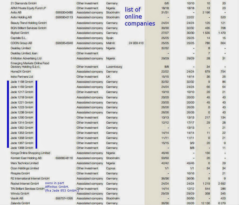Click 'E-Motion Advertising Ltd' name

click(26, 58)
